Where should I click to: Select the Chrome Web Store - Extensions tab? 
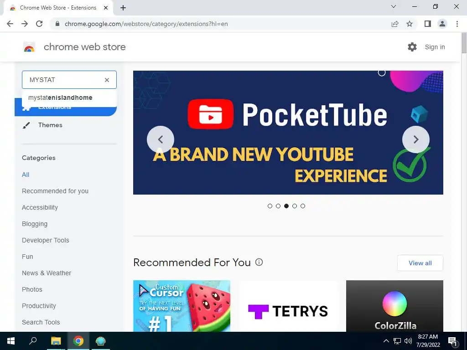click(x=58, y=8)
